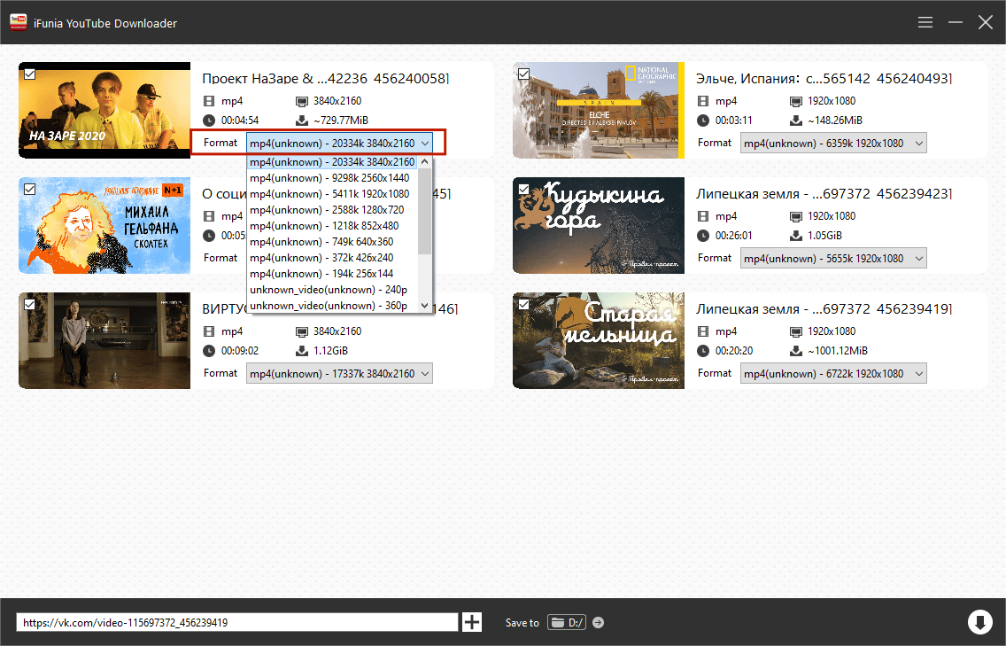1006x646 pixels.
Task: Uncheck the НА ЗАРЕ 2020 video checkbox
Action: coord(30,74)
